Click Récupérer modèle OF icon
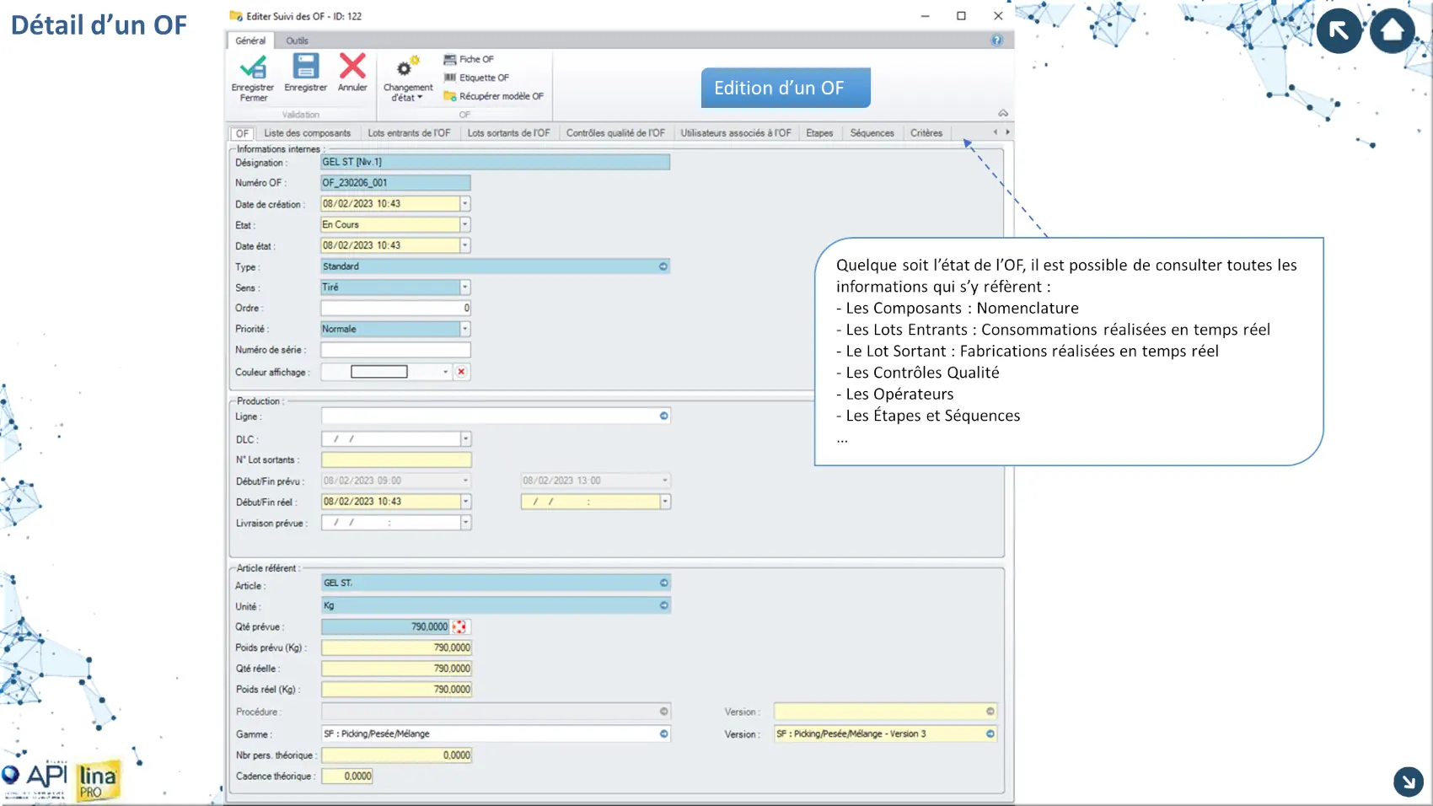1433x806 pixels. [x=450, y=96]
